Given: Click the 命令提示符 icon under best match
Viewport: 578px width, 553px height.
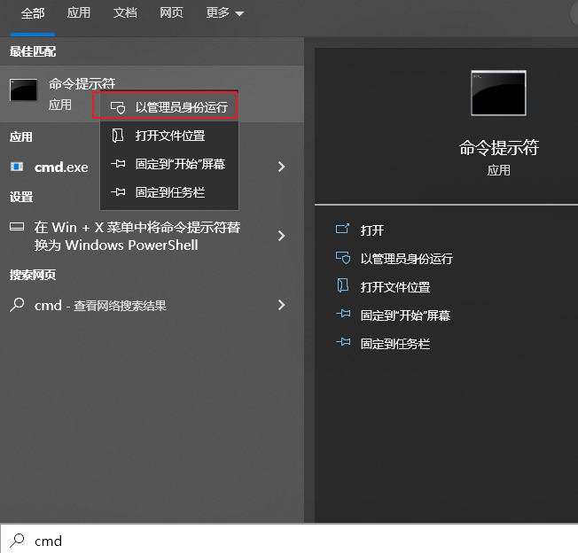Looking at the screenshot, I should coord(24,90).
